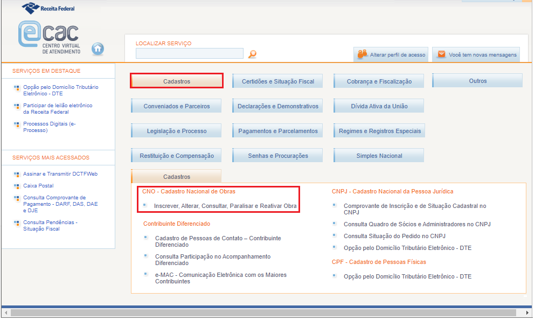Viewport: 535px width, 320px height.
Task: Click the CPF - Cadastro de Pessoas Físicas heading
Action: coord(379,262)
